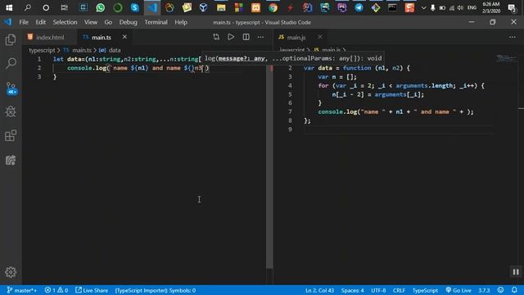Click TypeScript Importer Symbols status entry
This screenshot has width=524, height=295.
156,290
